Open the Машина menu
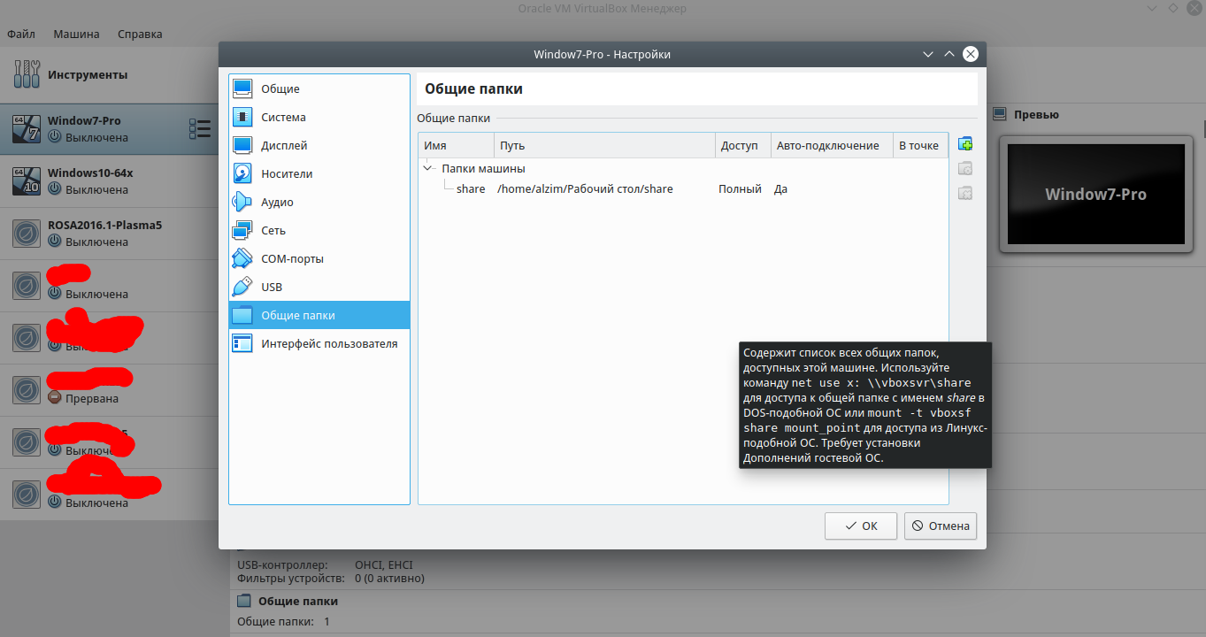 point(76,34)
